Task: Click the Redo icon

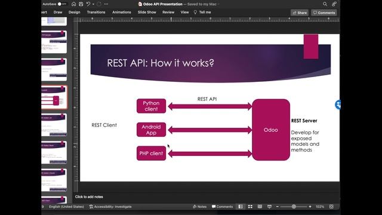Action: coord(99,4)
